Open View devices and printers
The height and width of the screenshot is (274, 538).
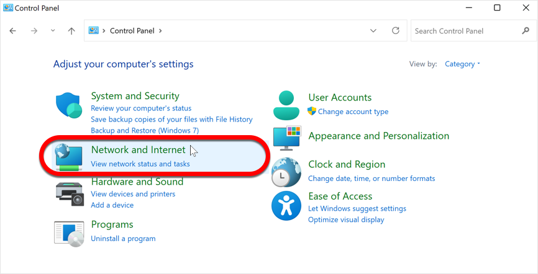[133, 194]
